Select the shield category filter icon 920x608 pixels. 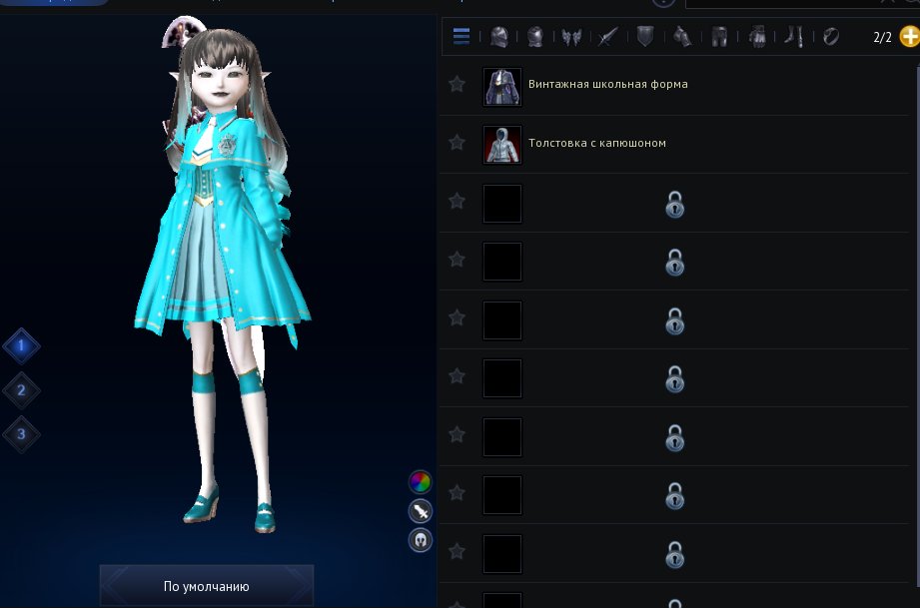pos(645,38)
